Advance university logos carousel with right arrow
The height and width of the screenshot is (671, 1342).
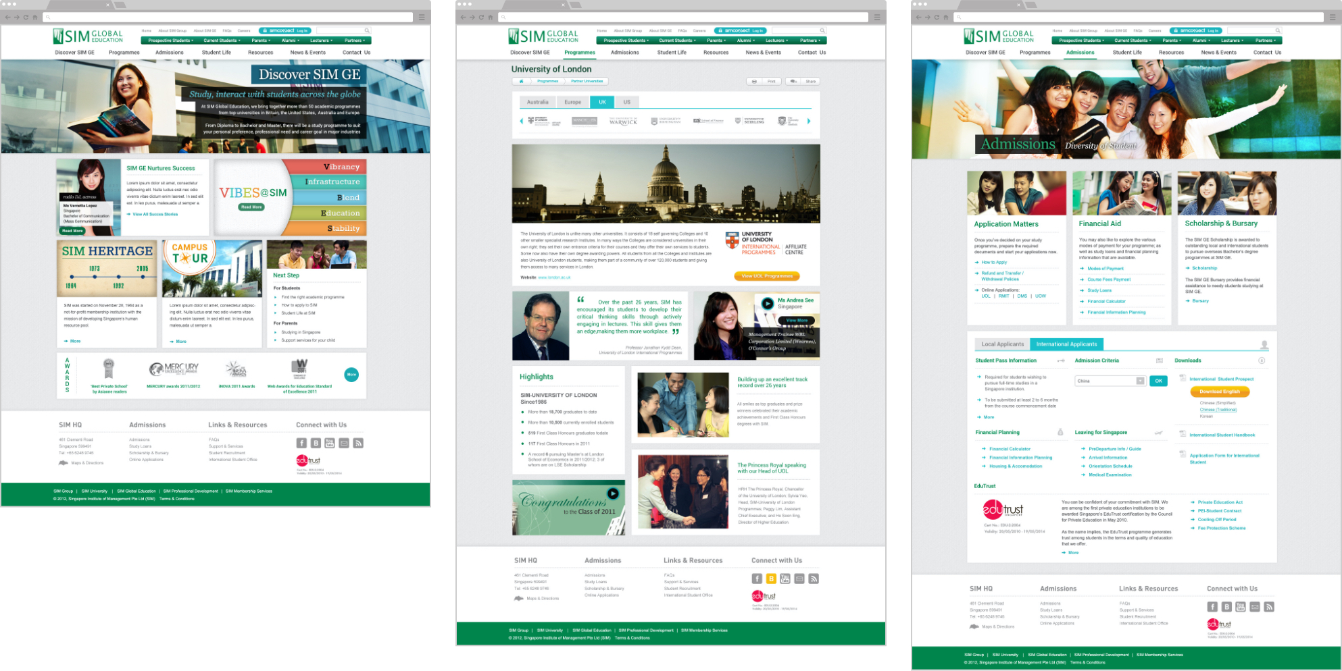tap(809, 122)
